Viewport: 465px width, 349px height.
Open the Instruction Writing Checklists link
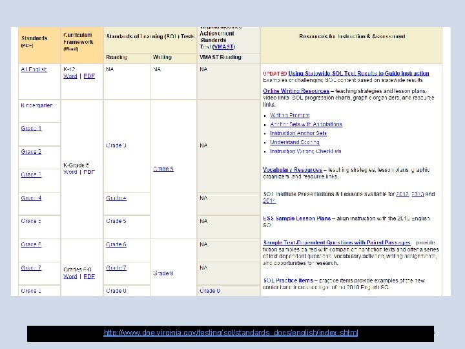pos(305,151)
